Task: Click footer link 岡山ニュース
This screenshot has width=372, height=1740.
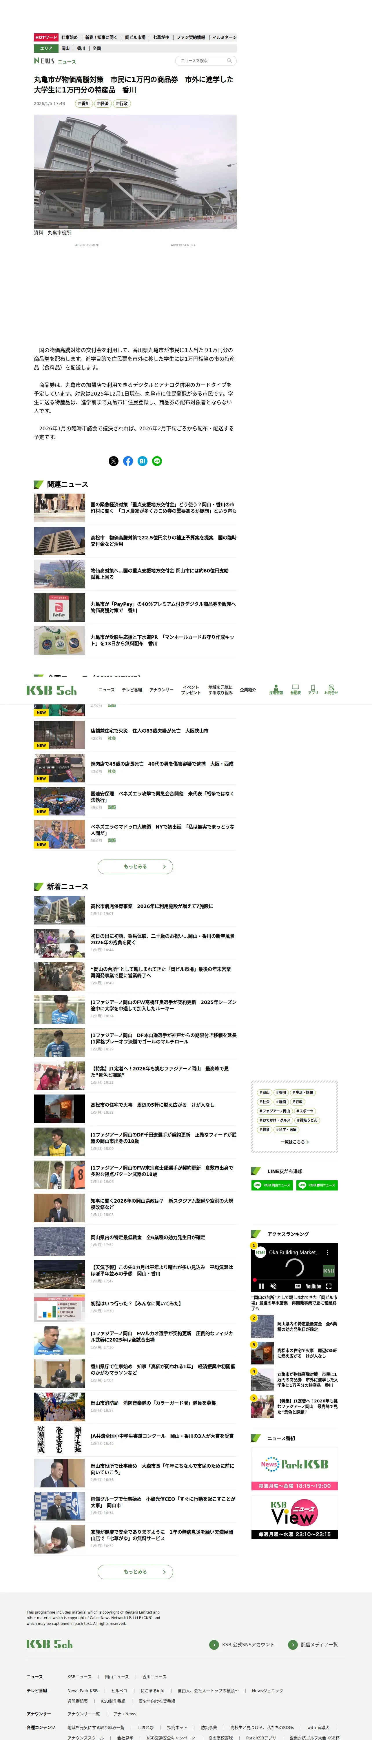Action: point(117,1676)
